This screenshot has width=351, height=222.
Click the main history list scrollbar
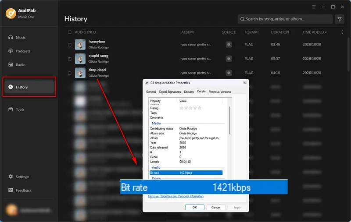coord(348,54)
